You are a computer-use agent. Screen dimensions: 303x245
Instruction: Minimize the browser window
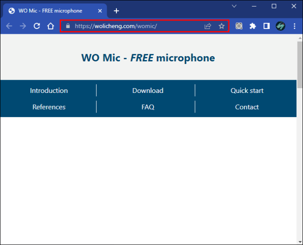click(x=254, y=6)
